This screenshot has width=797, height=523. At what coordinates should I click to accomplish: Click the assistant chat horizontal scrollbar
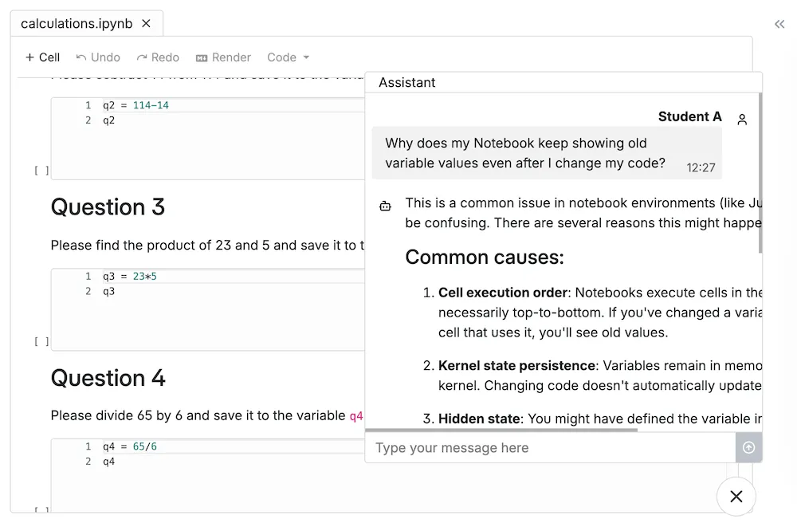tap(501, 430)
